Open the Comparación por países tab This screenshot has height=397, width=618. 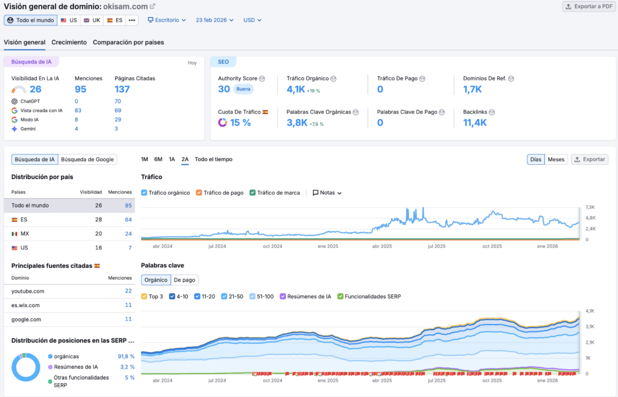click(128, 42)
